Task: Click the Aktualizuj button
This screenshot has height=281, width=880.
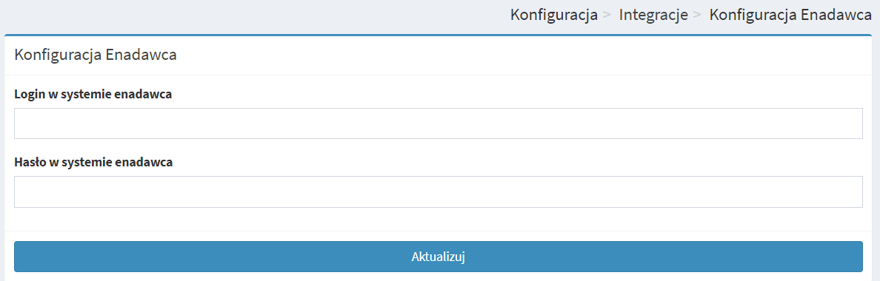Action: [439, 257]
